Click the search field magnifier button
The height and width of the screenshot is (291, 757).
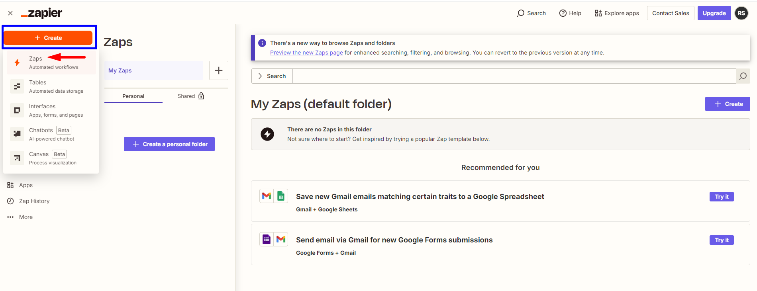coord(743,76)
